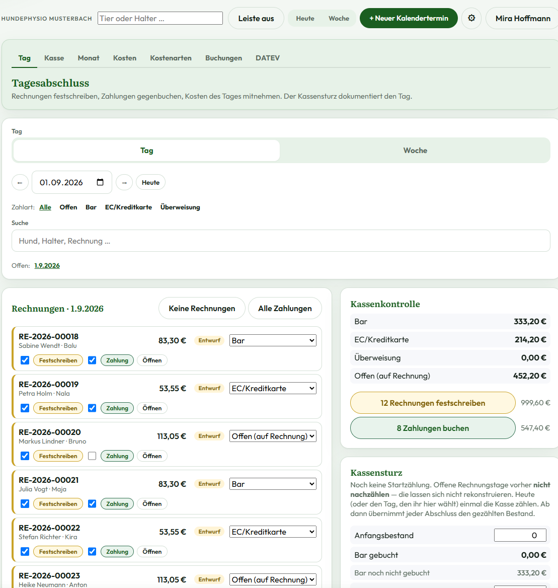Enable Zahlung checkbox for RE-2026-00020
The height and width of the screenshot is (588, 558).
pos(92,456)
